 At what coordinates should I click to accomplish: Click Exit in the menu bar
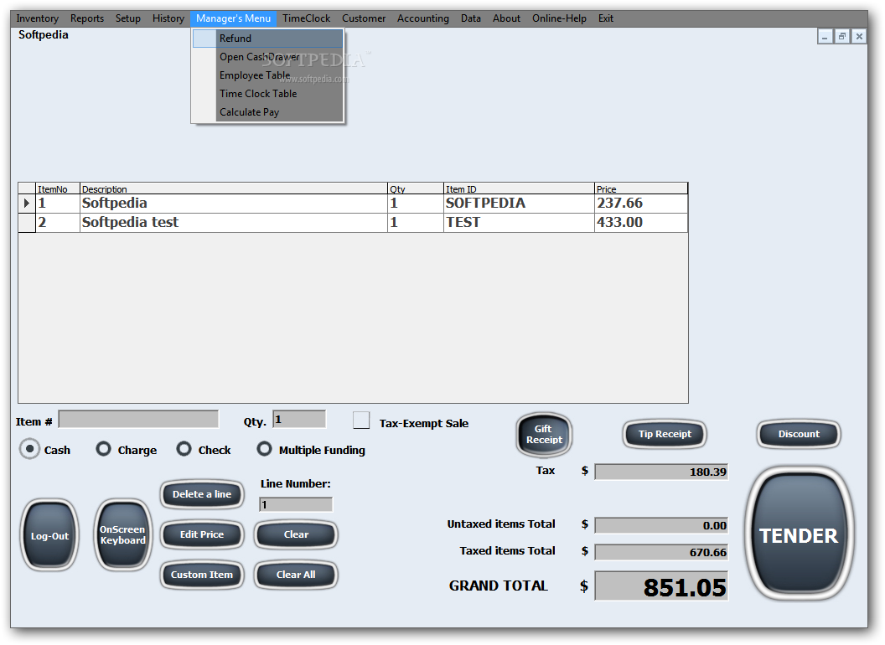point(606,18)
